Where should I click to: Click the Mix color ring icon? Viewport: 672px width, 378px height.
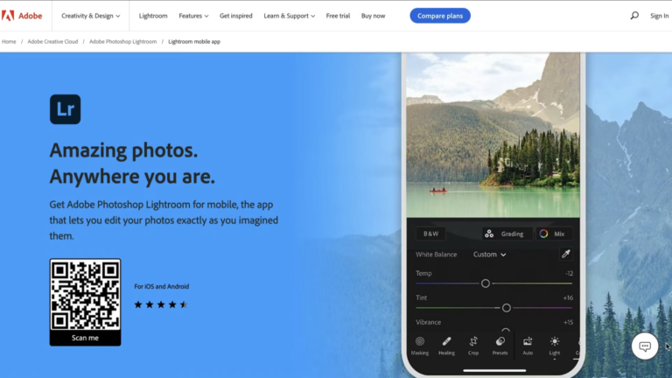coord(543,234)
